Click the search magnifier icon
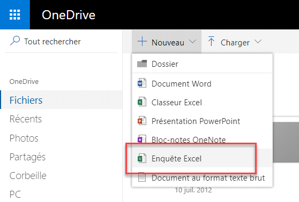 pos(15,41)
